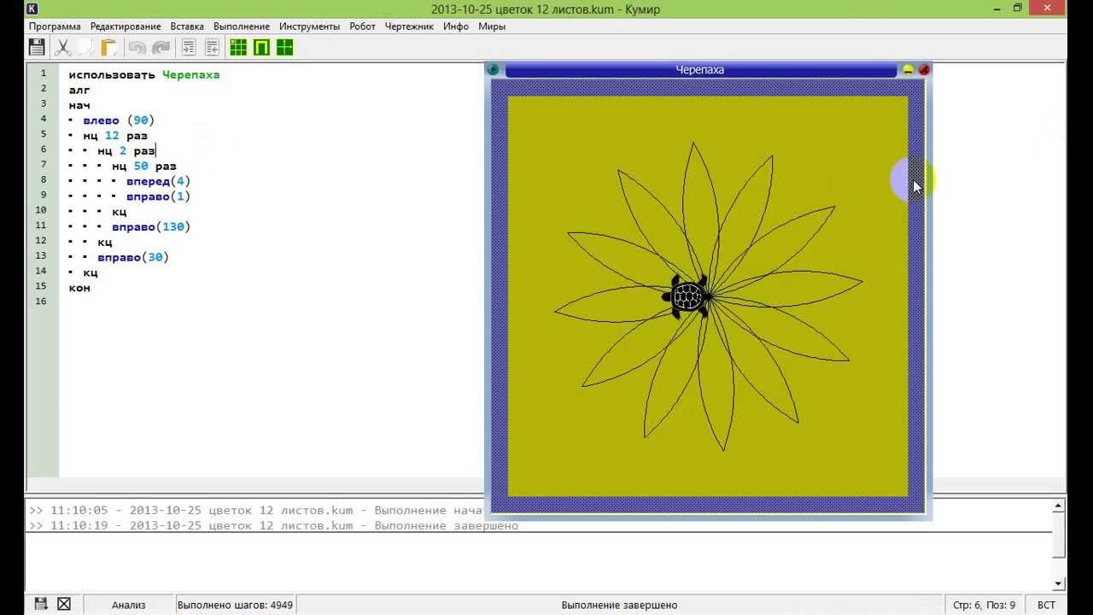Viewport: 1093px width, 615px height.
Task: Click the globe icon on Черепаха title bar
Action: 494,70
